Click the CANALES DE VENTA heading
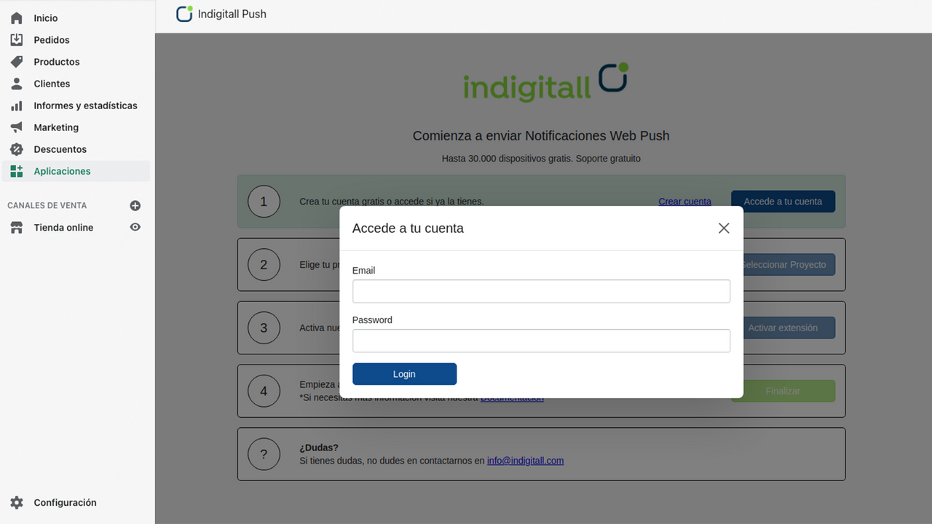The width and height of the screenshot is (932, 524). pyautogui.click(x=47, y=206)
